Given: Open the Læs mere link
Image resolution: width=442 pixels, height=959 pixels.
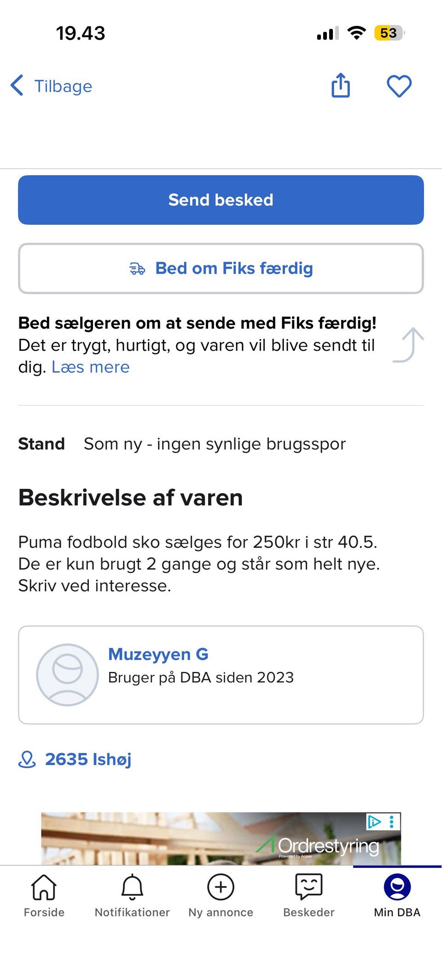Looking at the screenshot, I should click(x=91, y=367).
